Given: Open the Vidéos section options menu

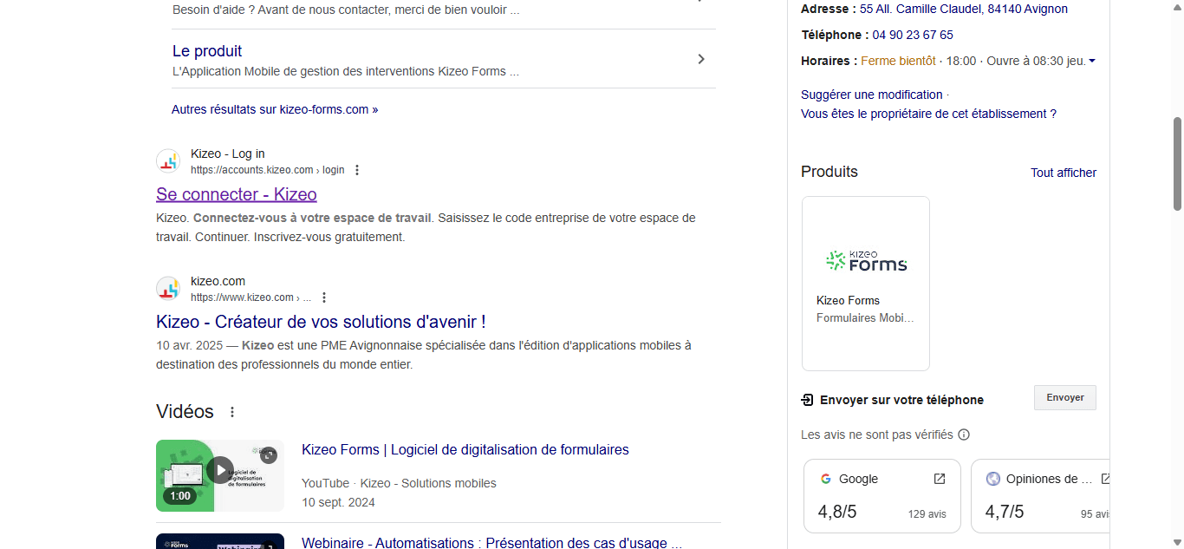Looking at the screenshot, I should [x=232, y=412].
